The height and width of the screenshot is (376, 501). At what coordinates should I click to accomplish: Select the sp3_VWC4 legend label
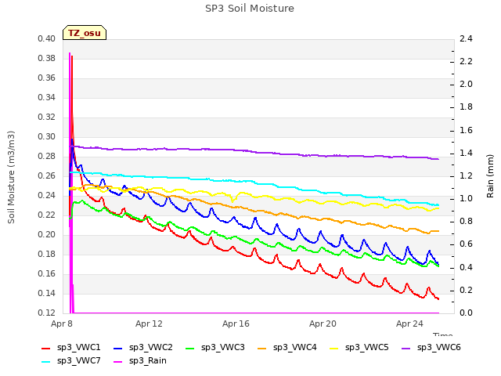(x=294, y=347)
